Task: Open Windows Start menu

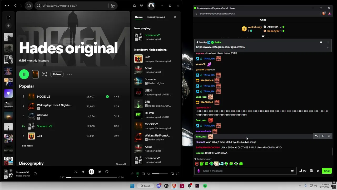Action: tap(132, 186)
